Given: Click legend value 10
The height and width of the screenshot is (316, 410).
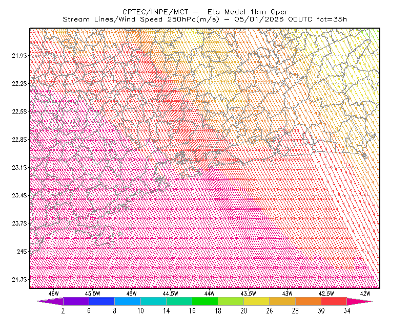Looking at the screenshot, I should click(x=140, y=311).
